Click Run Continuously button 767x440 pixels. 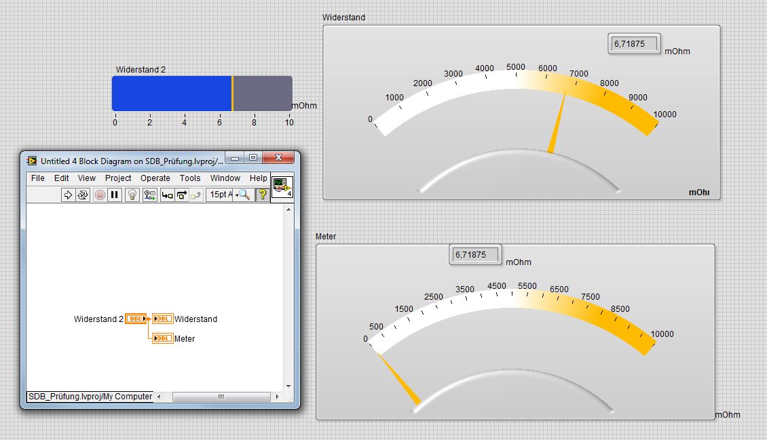tap(83, 195)
